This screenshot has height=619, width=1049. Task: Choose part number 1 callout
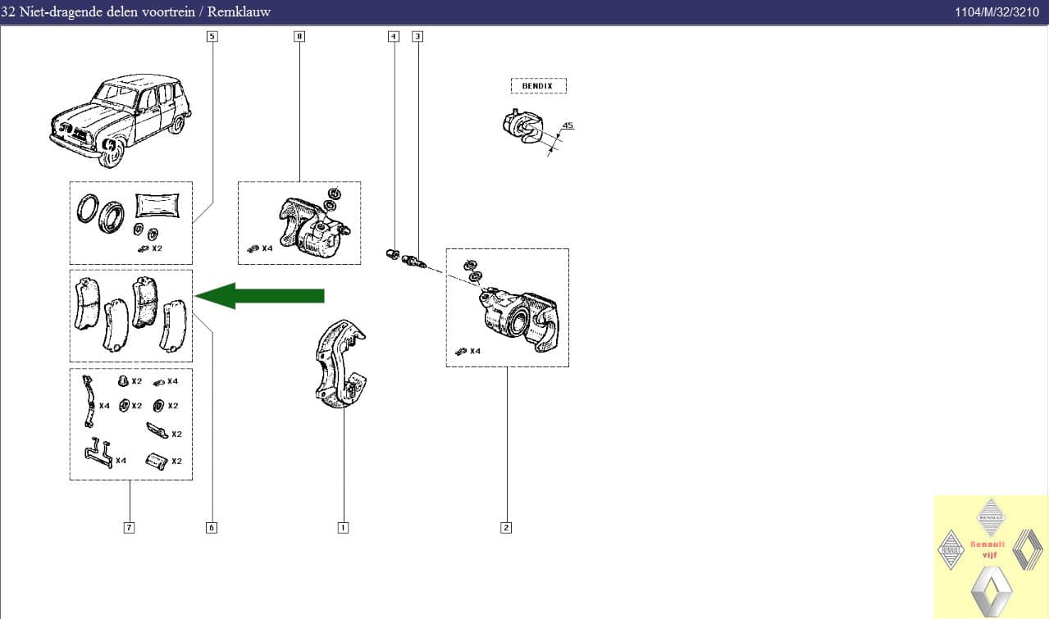(x=343, y=527)
